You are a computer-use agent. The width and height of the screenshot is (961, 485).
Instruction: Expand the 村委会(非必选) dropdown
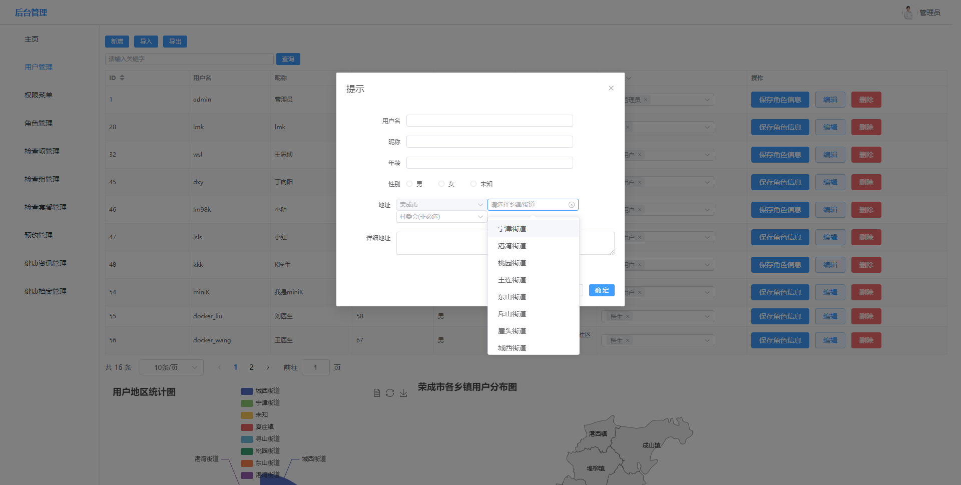tap(440, 217)
